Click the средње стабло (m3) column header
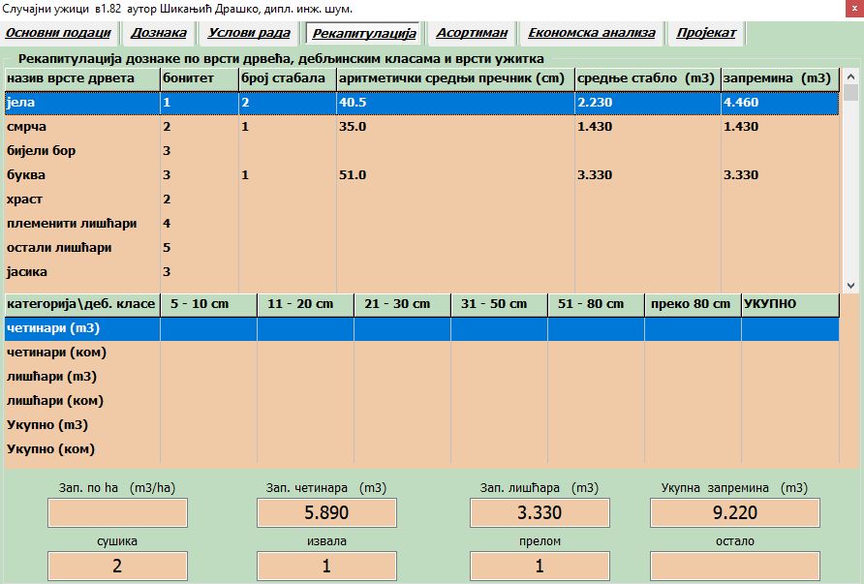This screenshot has height=584, width=864. 648,78
